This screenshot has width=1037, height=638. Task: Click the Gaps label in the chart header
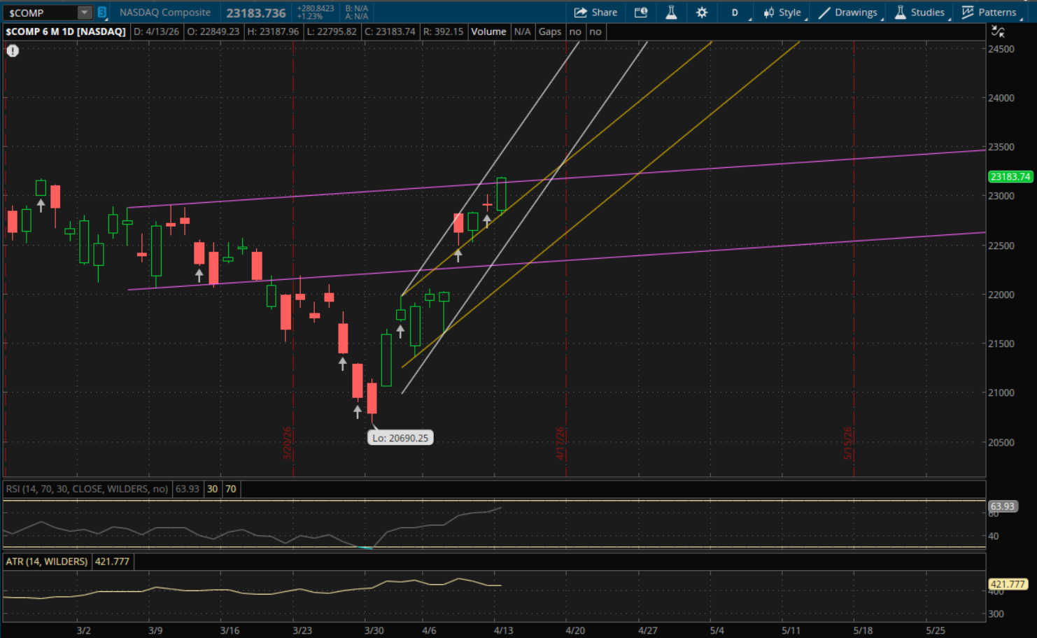pos(550,31)
